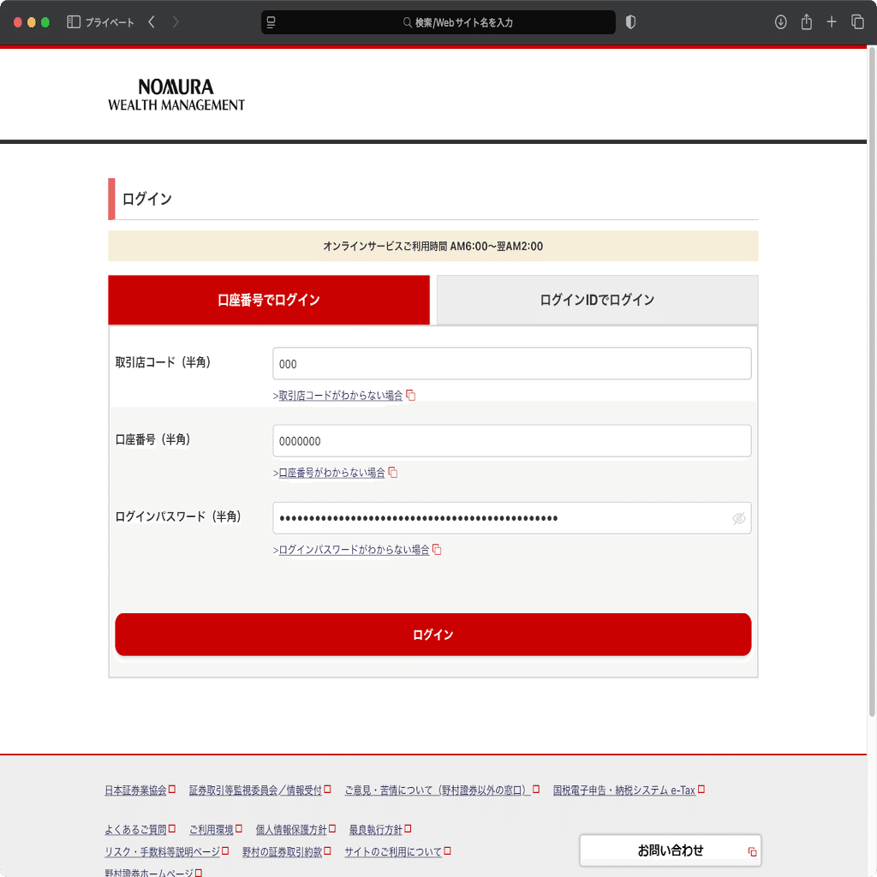Screen dimensions: 877x877
Task: Click the NOMURA WEALTH MANAGEMENT logo
Action: tap(176, 94)
